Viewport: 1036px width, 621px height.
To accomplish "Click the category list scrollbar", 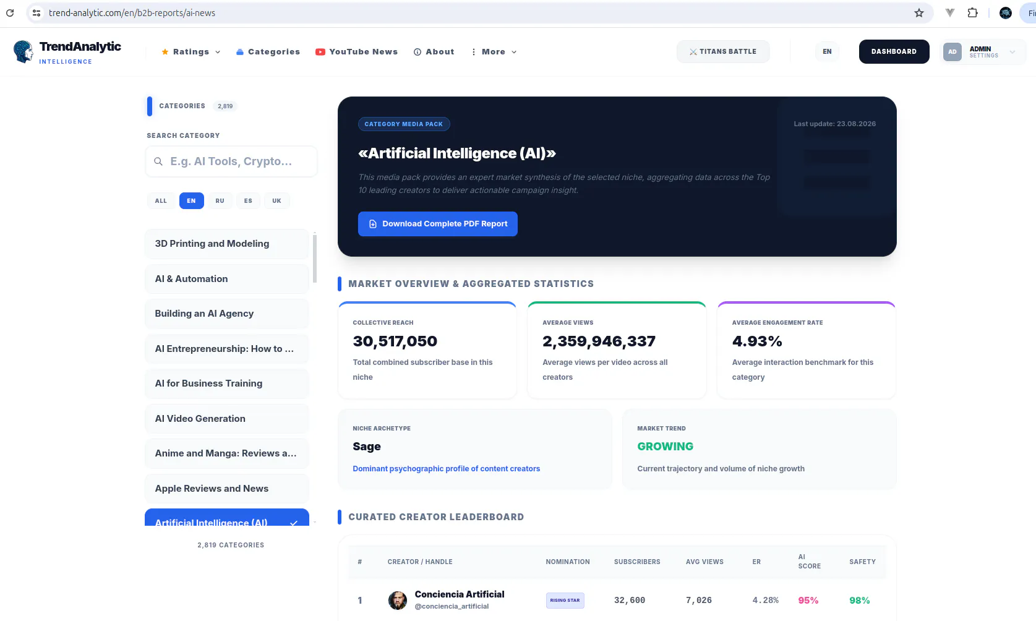I will 314,258.
